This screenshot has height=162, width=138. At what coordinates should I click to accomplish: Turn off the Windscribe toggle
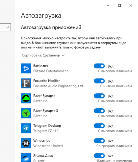point(99,141)
